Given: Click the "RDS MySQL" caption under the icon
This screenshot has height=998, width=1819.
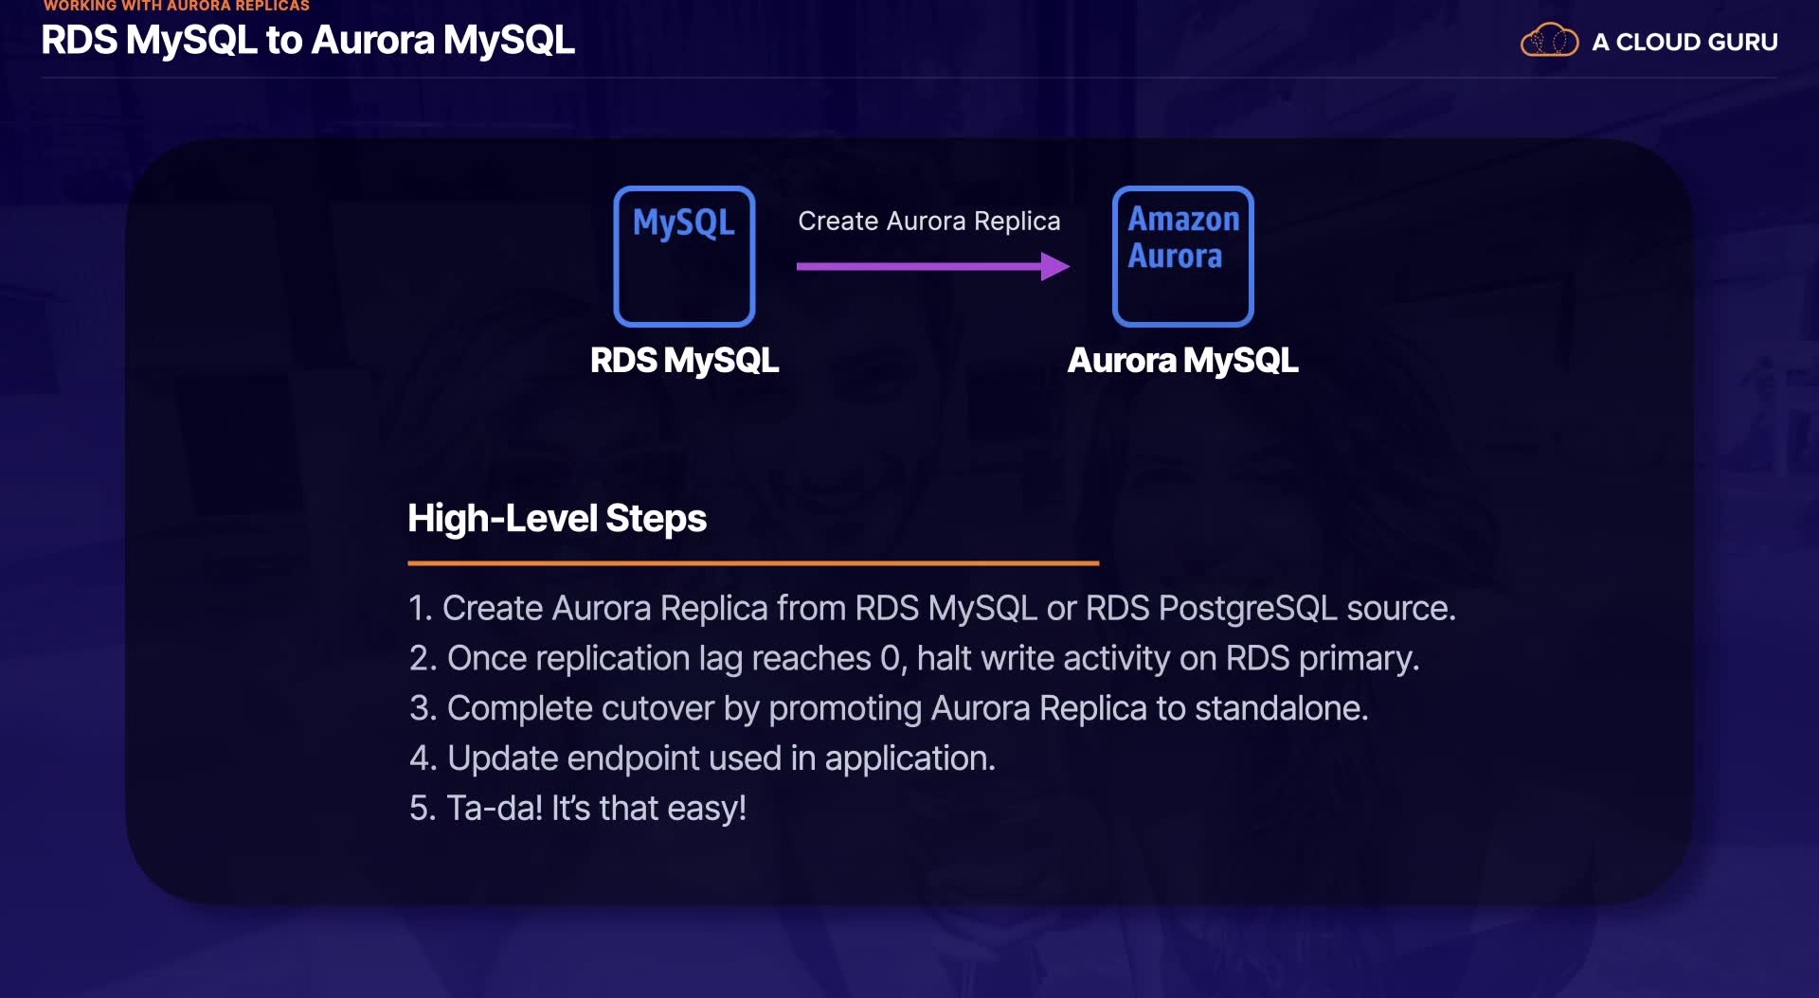Looking at the screenshot, I should pos(684,361).
